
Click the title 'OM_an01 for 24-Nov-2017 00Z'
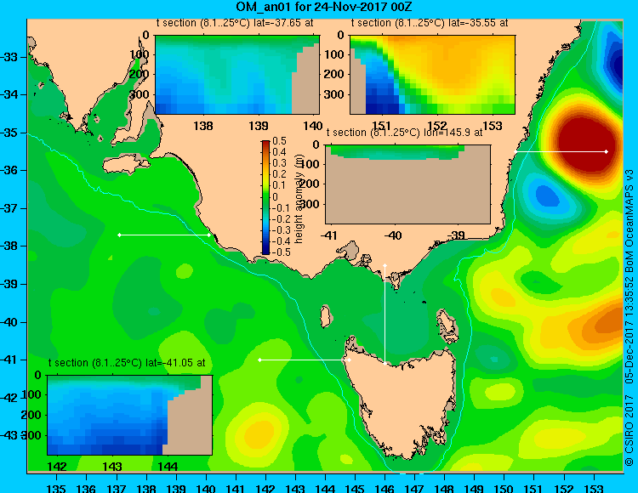(x=324, y=7)
